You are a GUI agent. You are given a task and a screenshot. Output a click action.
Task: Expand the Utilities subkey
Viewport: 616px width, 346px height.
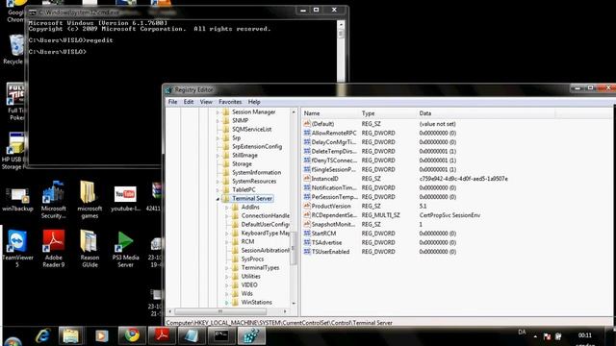[227, 277]
